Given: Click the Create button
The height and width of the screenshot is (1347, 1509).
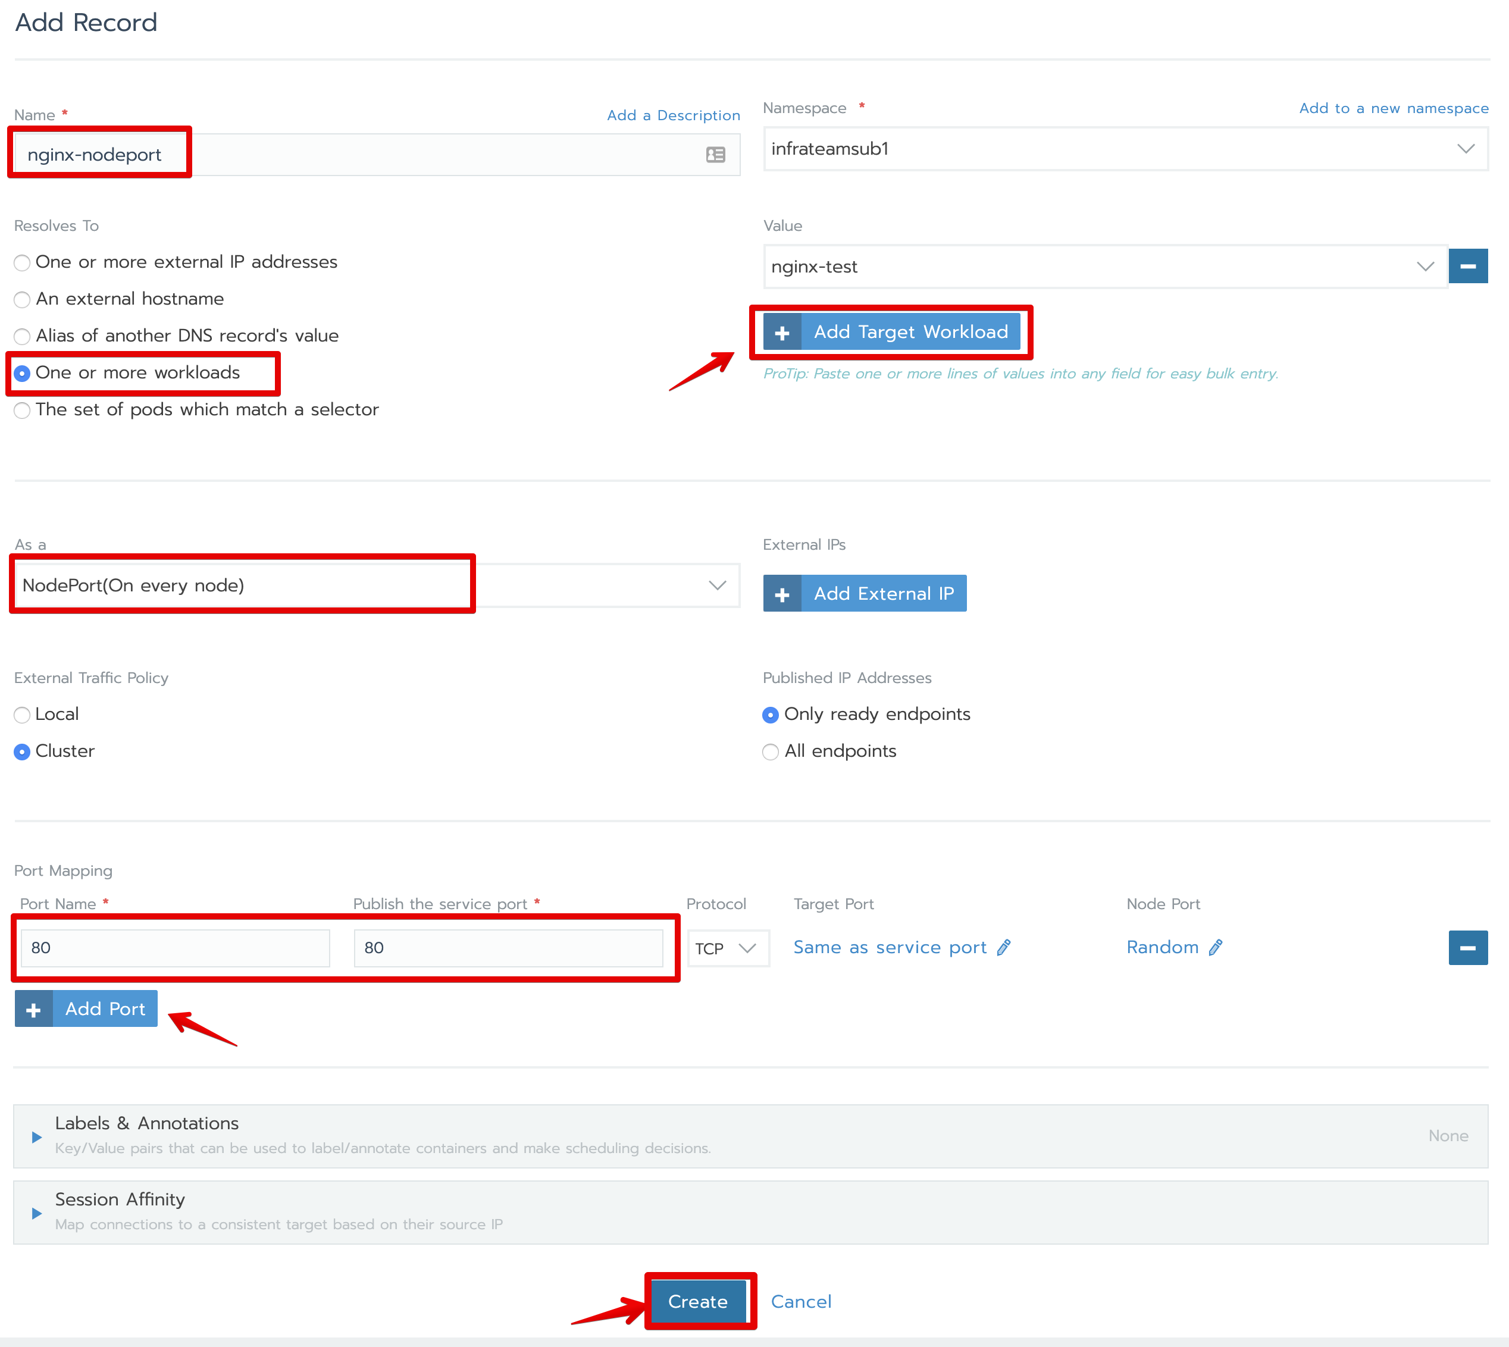Looking at the screenshot, I should (697, 1302).
